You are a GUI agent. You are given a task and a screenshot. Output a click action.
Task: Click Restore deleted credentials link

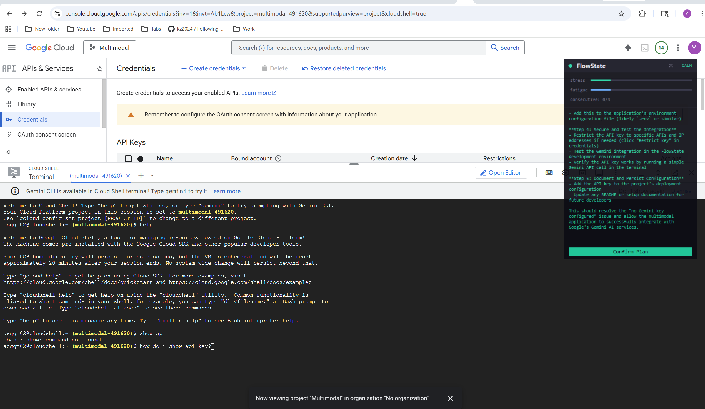click(x=344, y=68)
